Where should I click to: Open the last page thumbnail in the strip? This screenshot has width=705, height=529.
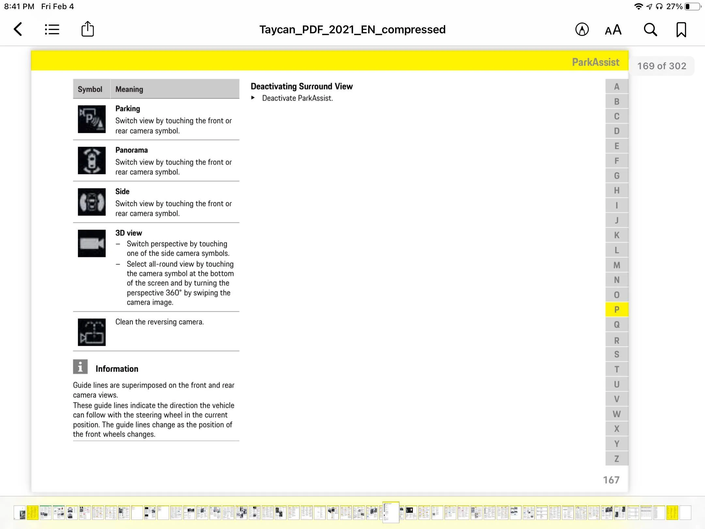[x=685, y=513]
